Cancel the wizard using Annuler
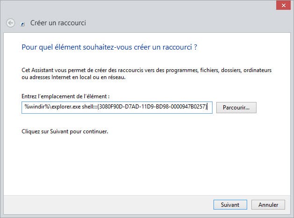Viewport: 294px width, 218px height. [x=268, y=205]
